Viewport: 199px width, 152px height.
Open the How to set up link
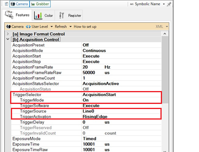pyautogui.click(x=85, y=27)
